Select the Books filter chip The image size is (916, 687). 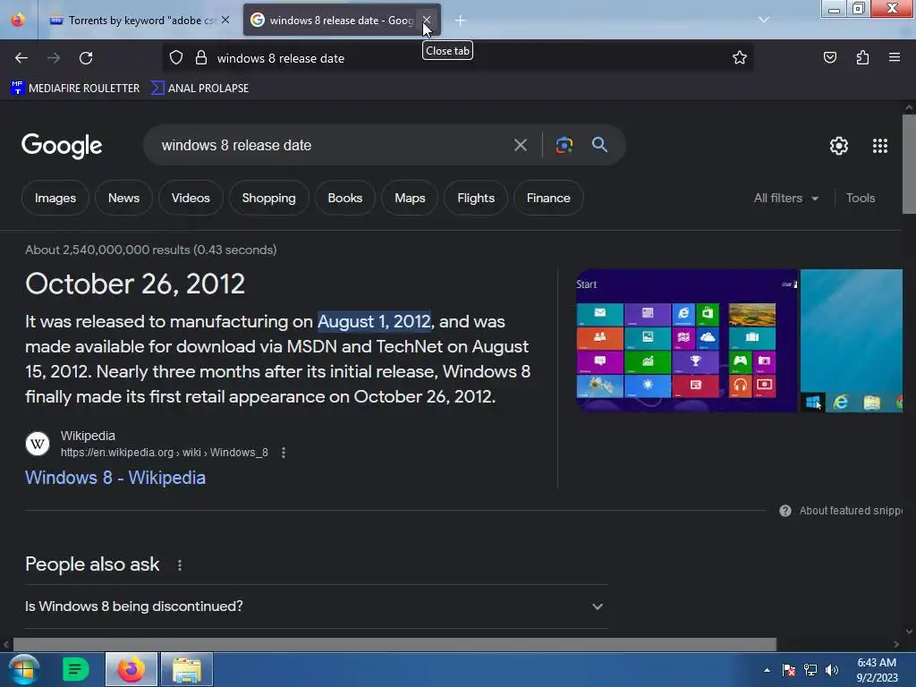click(x=344, y=198)
